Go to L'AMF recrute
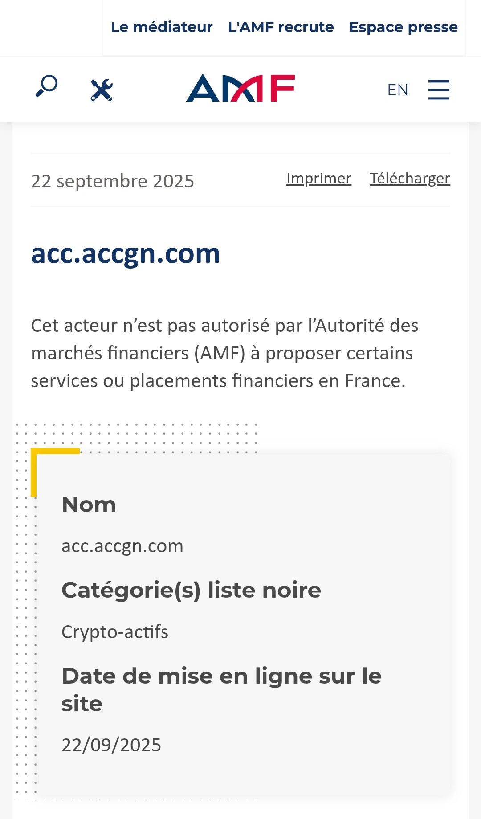Screen dimensions: 481x819 (281, 27)
